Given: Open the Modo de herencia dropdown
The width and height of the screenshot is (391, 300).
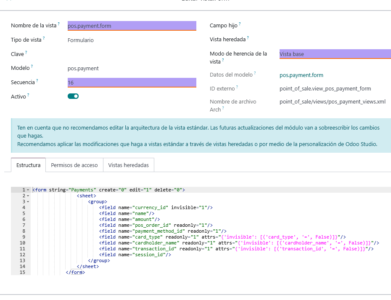Looking at the screenshot, I should tap(335, 54).
